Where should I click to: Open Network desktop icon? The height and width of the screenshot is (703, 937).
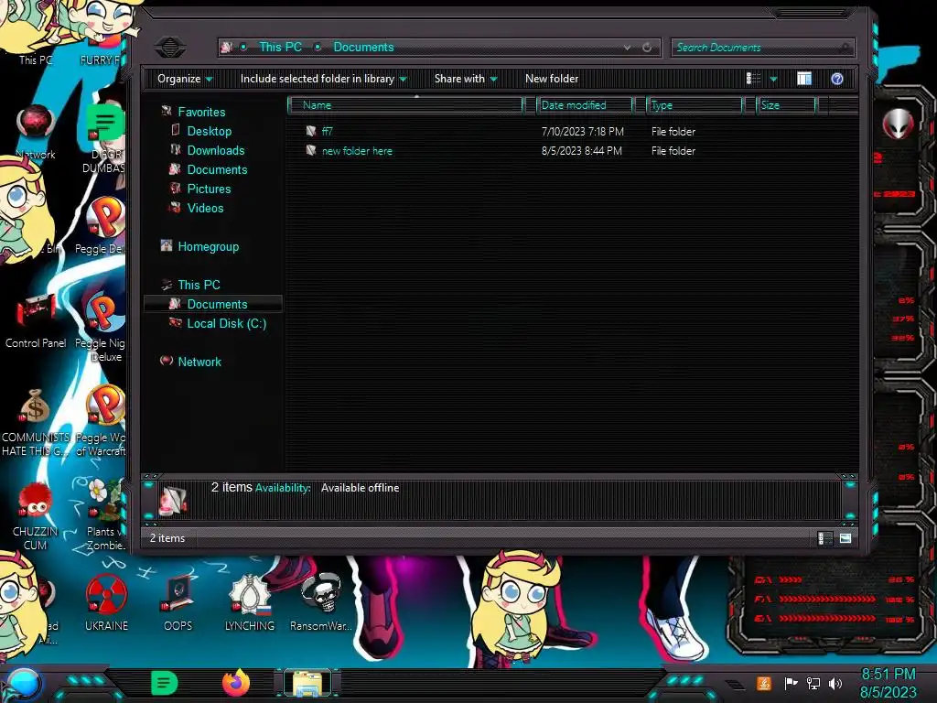click(36, 133)
